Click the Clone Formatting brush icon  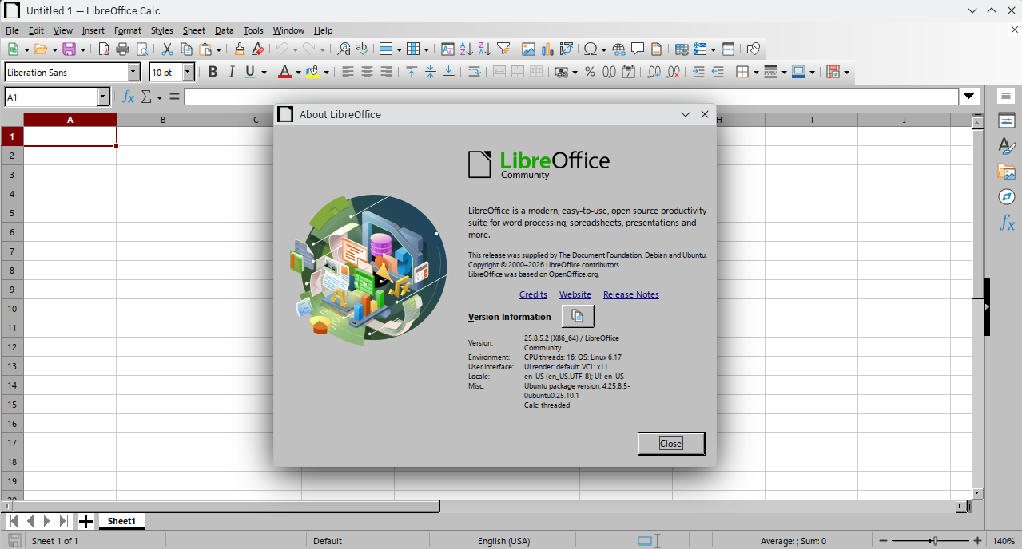[x=239, y=49]
